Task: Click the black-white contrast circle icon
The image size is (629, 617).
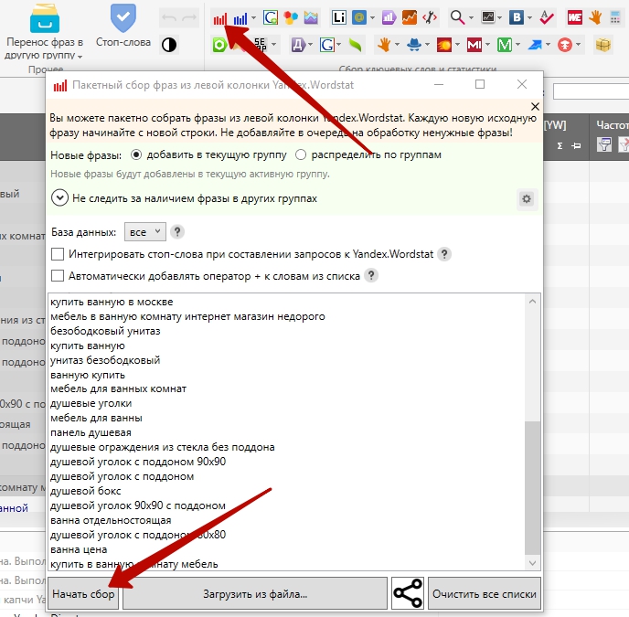Action: [x=169, y=45]
